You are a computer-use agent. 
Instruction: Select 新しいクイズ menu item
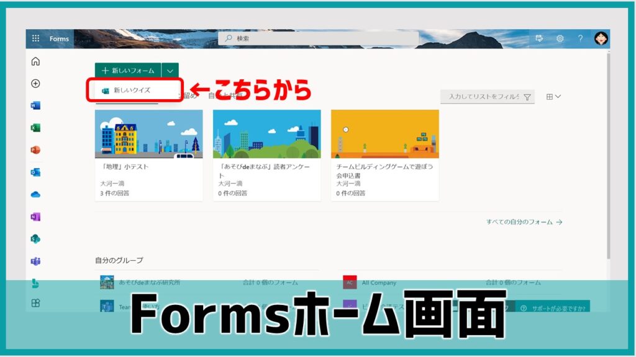click(x=135, y=90)
